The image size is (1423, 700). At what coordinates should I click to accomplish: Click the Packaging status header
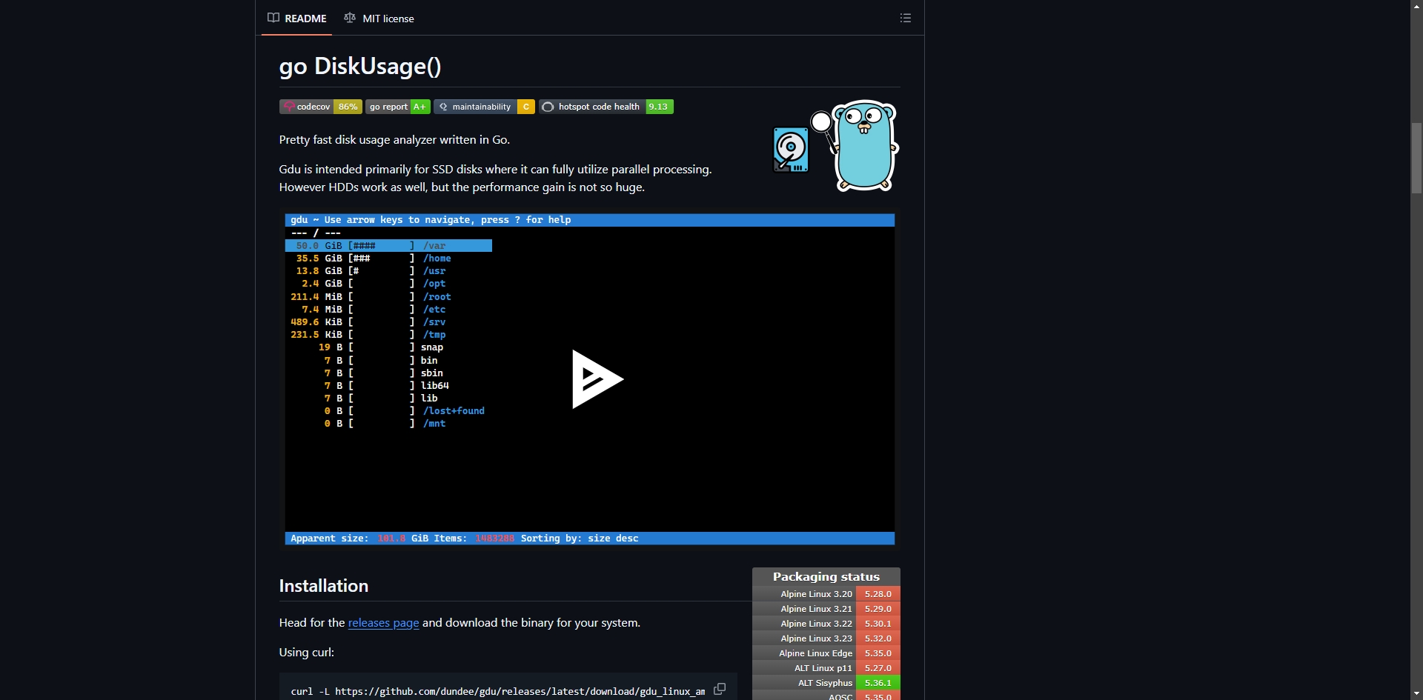(826, 577)
